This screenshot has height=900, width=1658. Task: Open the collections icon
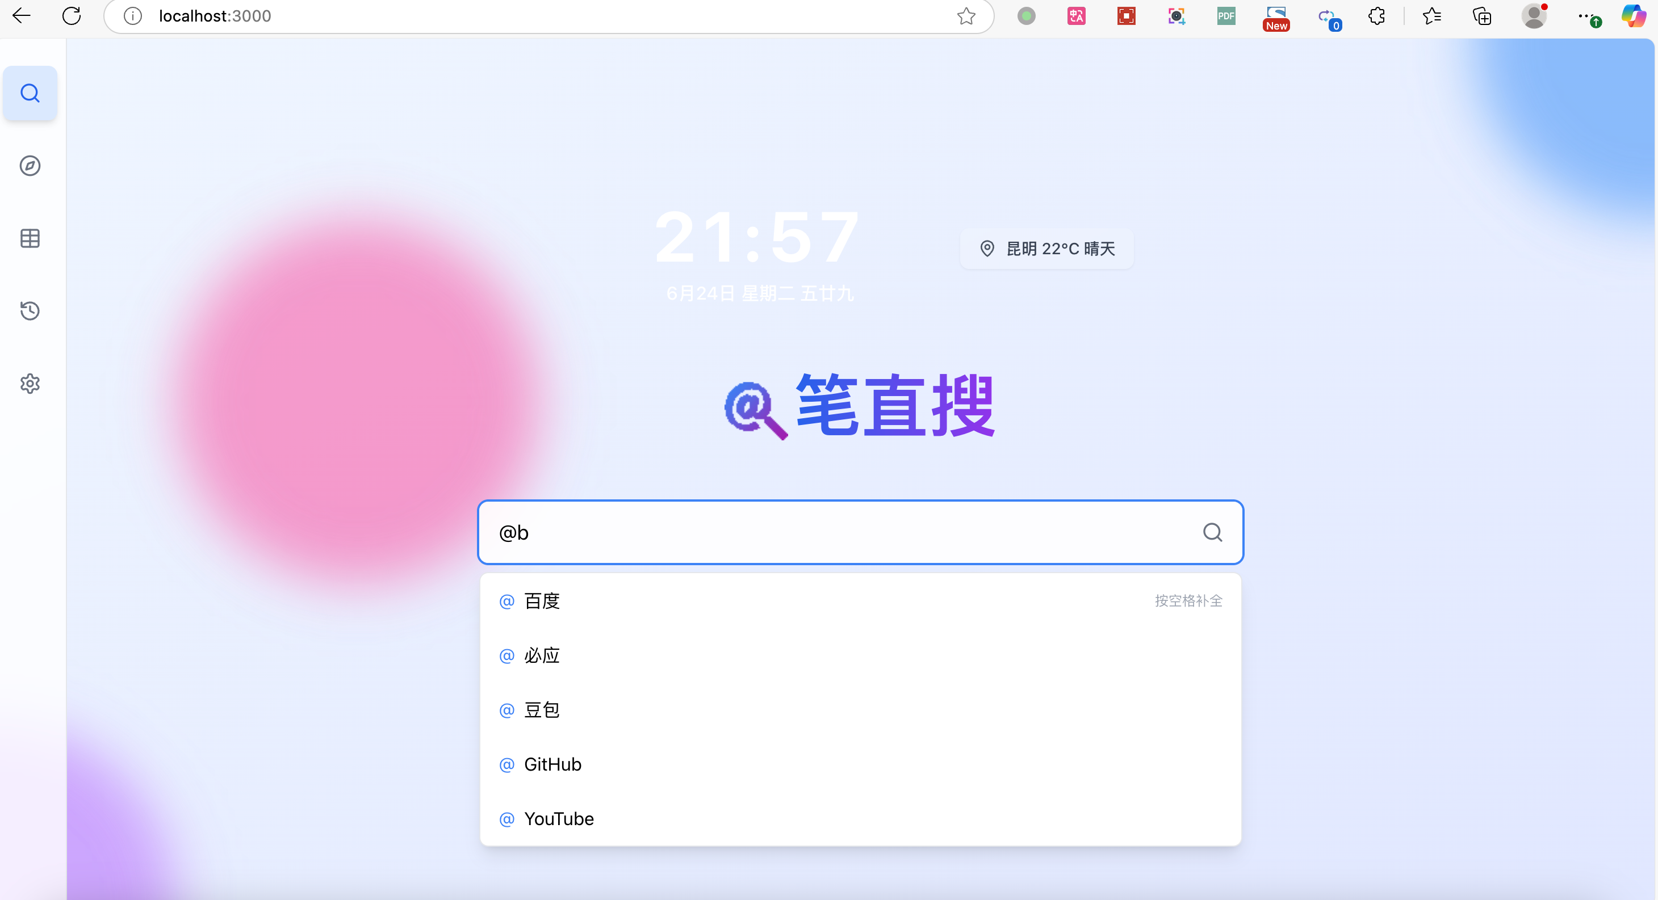tap(1483, 15)
